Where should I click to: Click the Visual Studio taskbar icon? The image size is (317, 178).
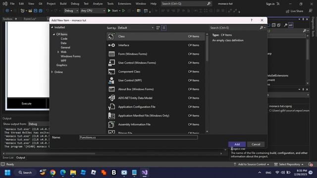click(x=144, y=173)
